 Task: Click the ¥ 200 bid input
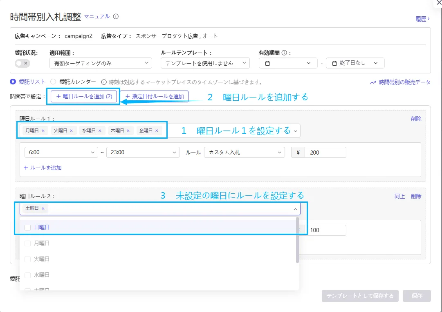coord(325,153)
